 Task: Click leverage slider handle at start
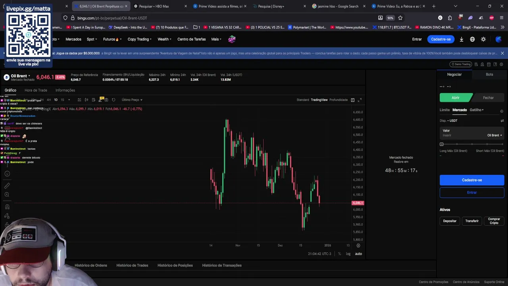click(442, 144)
